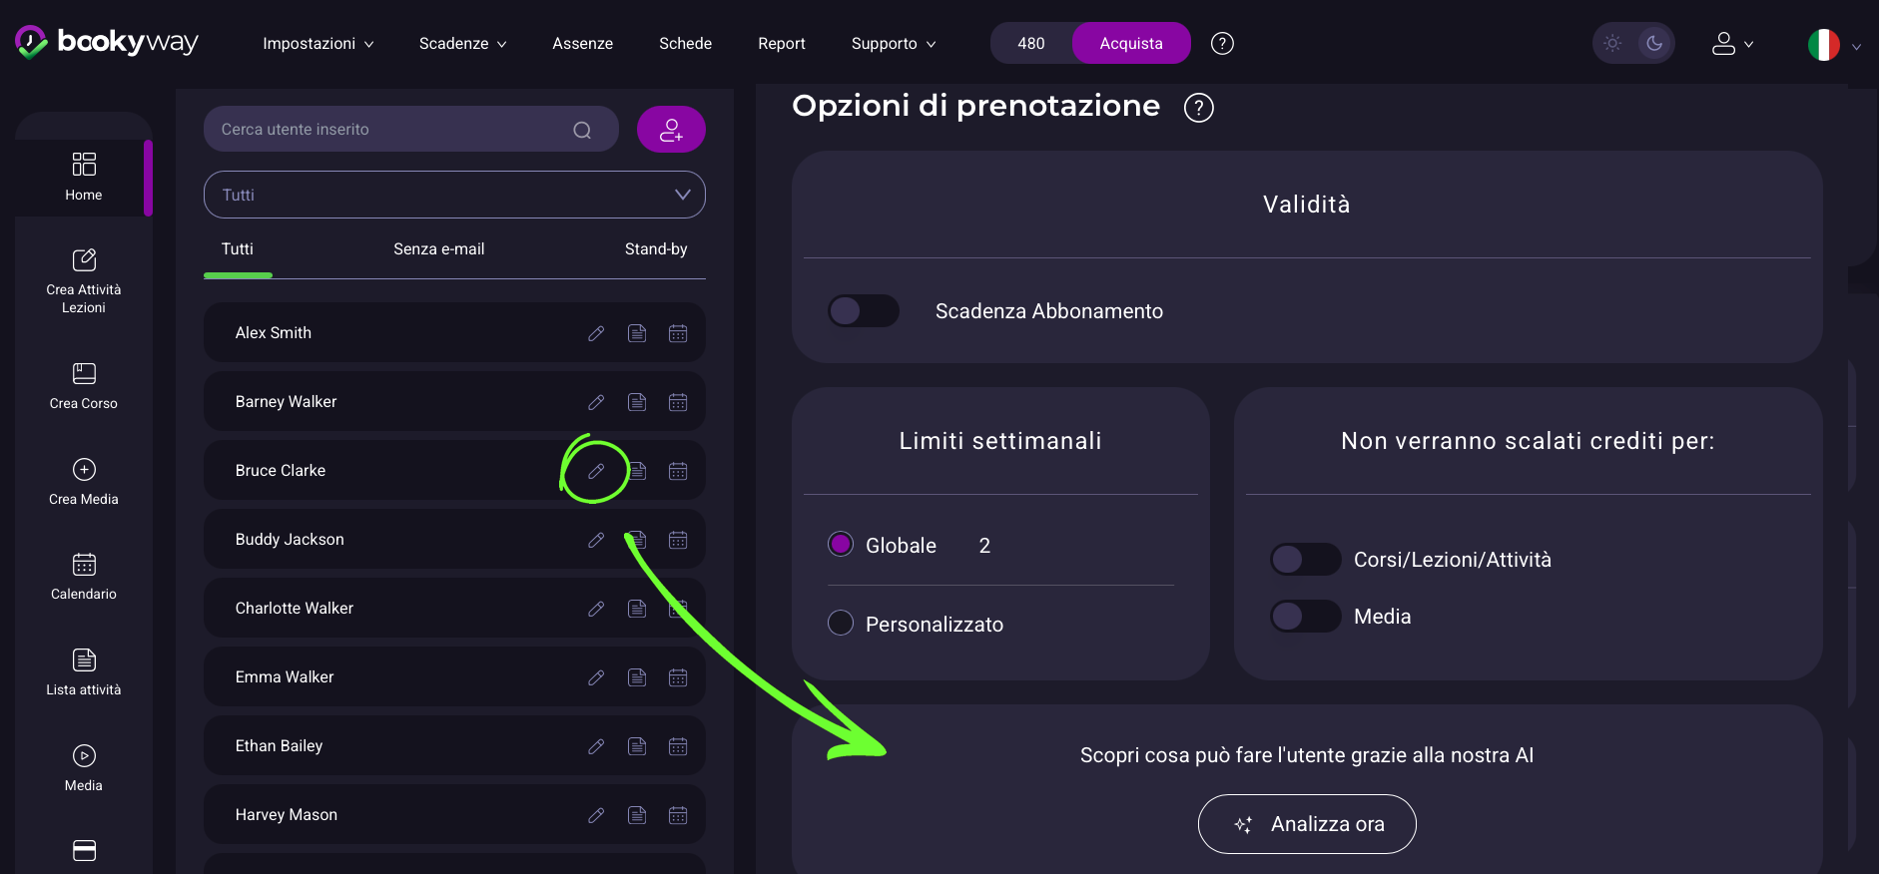Open the Italian flag language selector
The width and height of the screenshot is (1879, 874).
(x=1833, y=45)
